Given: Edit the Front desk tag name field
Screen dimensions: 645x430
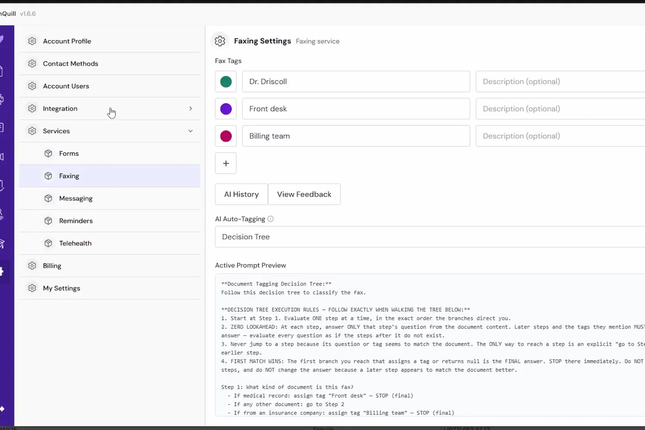Looking at the screenshot, I should coord(356,109).
